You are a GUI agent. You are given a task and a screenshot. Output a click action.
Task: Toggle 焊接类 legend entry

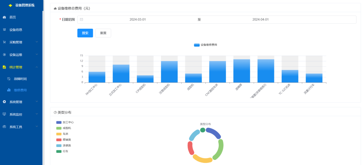(x=64, y=140)
